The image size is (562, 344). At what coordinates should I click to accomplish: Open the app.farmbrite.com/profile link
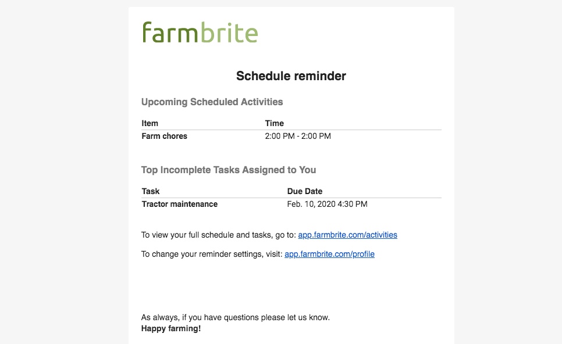329,255
